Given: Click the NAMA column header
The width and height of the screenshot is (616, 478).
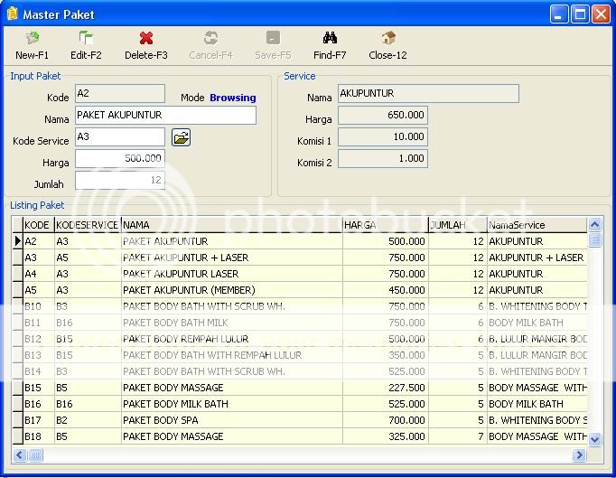Looking at the screenshot, I should click(232, 225).
